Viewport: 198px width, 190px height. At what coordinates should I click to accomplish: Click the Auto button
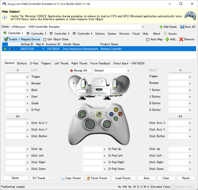[x=147, y=178]
